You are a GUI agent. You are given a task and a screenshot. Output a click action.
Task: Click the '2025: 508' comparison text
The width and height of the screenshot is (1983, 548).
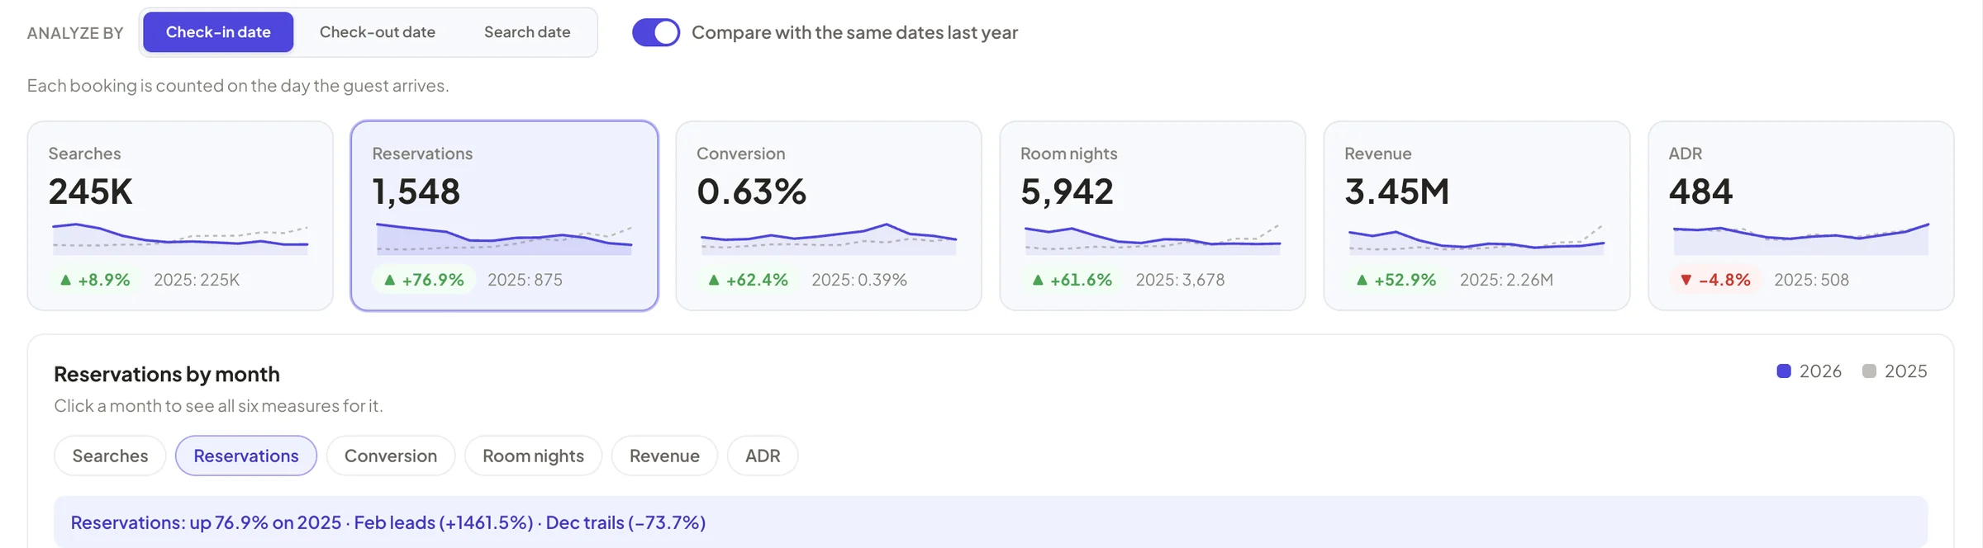[x=1811, y=280]
